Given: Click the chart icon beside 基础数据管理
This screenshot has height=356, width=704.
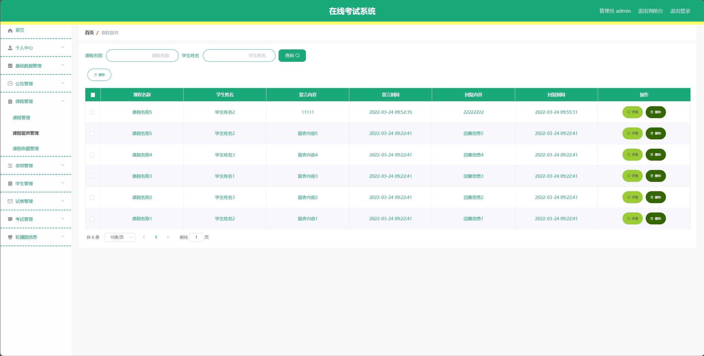Looking at the screenshot, I should 10,66.
